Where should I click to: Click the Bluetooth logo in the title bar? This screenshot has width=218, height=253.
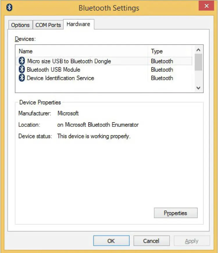click(x=9, y=8)
